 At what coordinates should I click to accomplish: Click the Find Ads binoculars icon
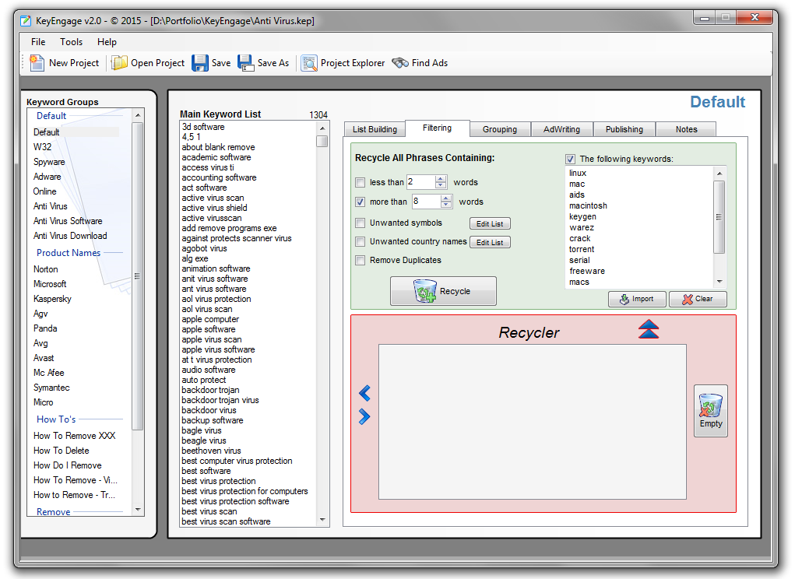tap(400, 63)
